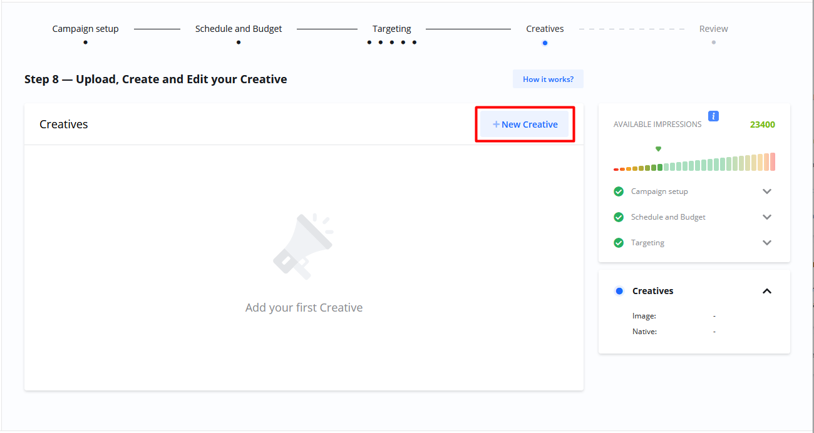The image size is (814, 433).
Task: Click the available impressions gauge bar
Action: 694,164
